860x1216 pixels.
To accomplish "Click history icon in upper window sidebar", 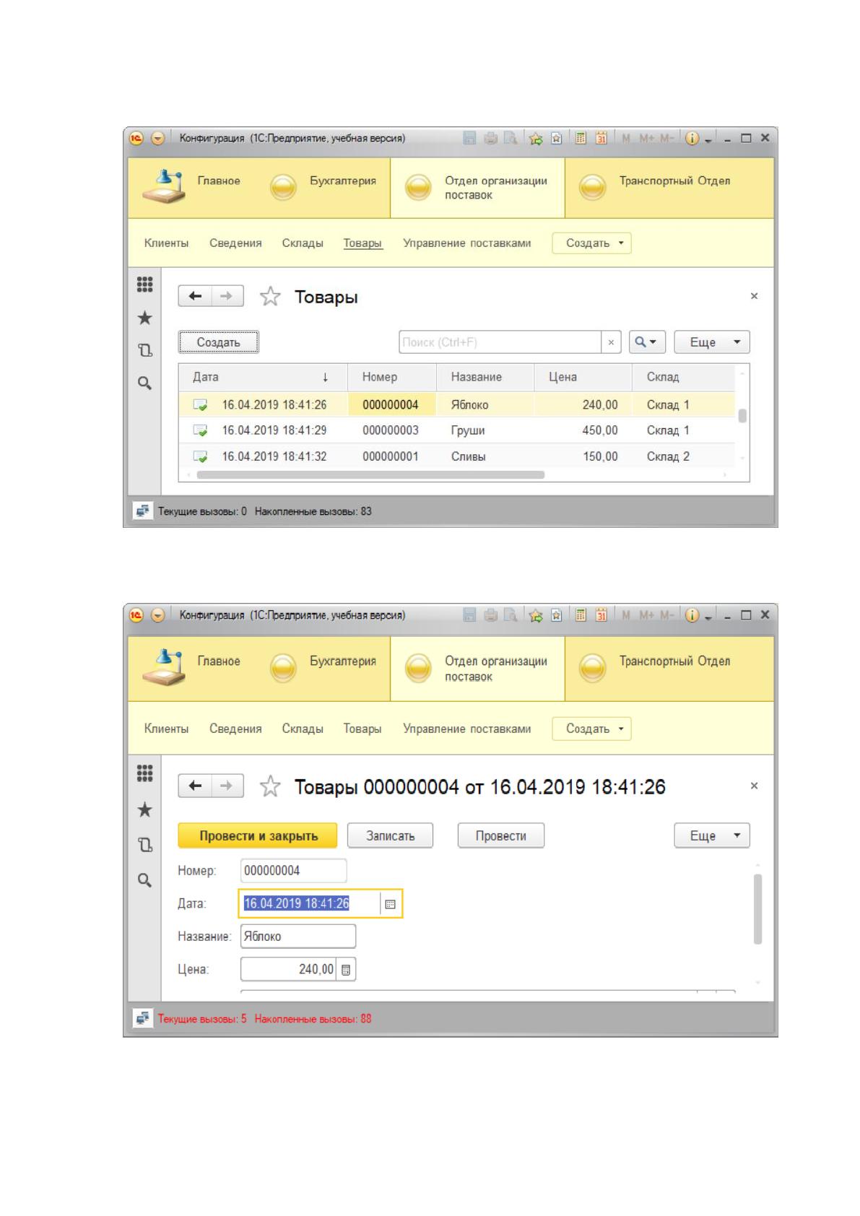I will click(144, 350).
